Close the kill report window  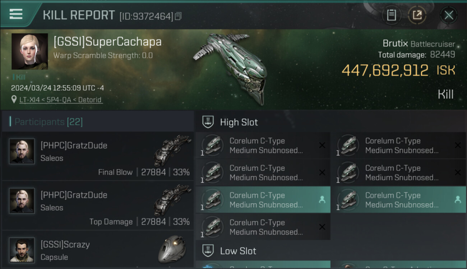click(x=449, y=15)
